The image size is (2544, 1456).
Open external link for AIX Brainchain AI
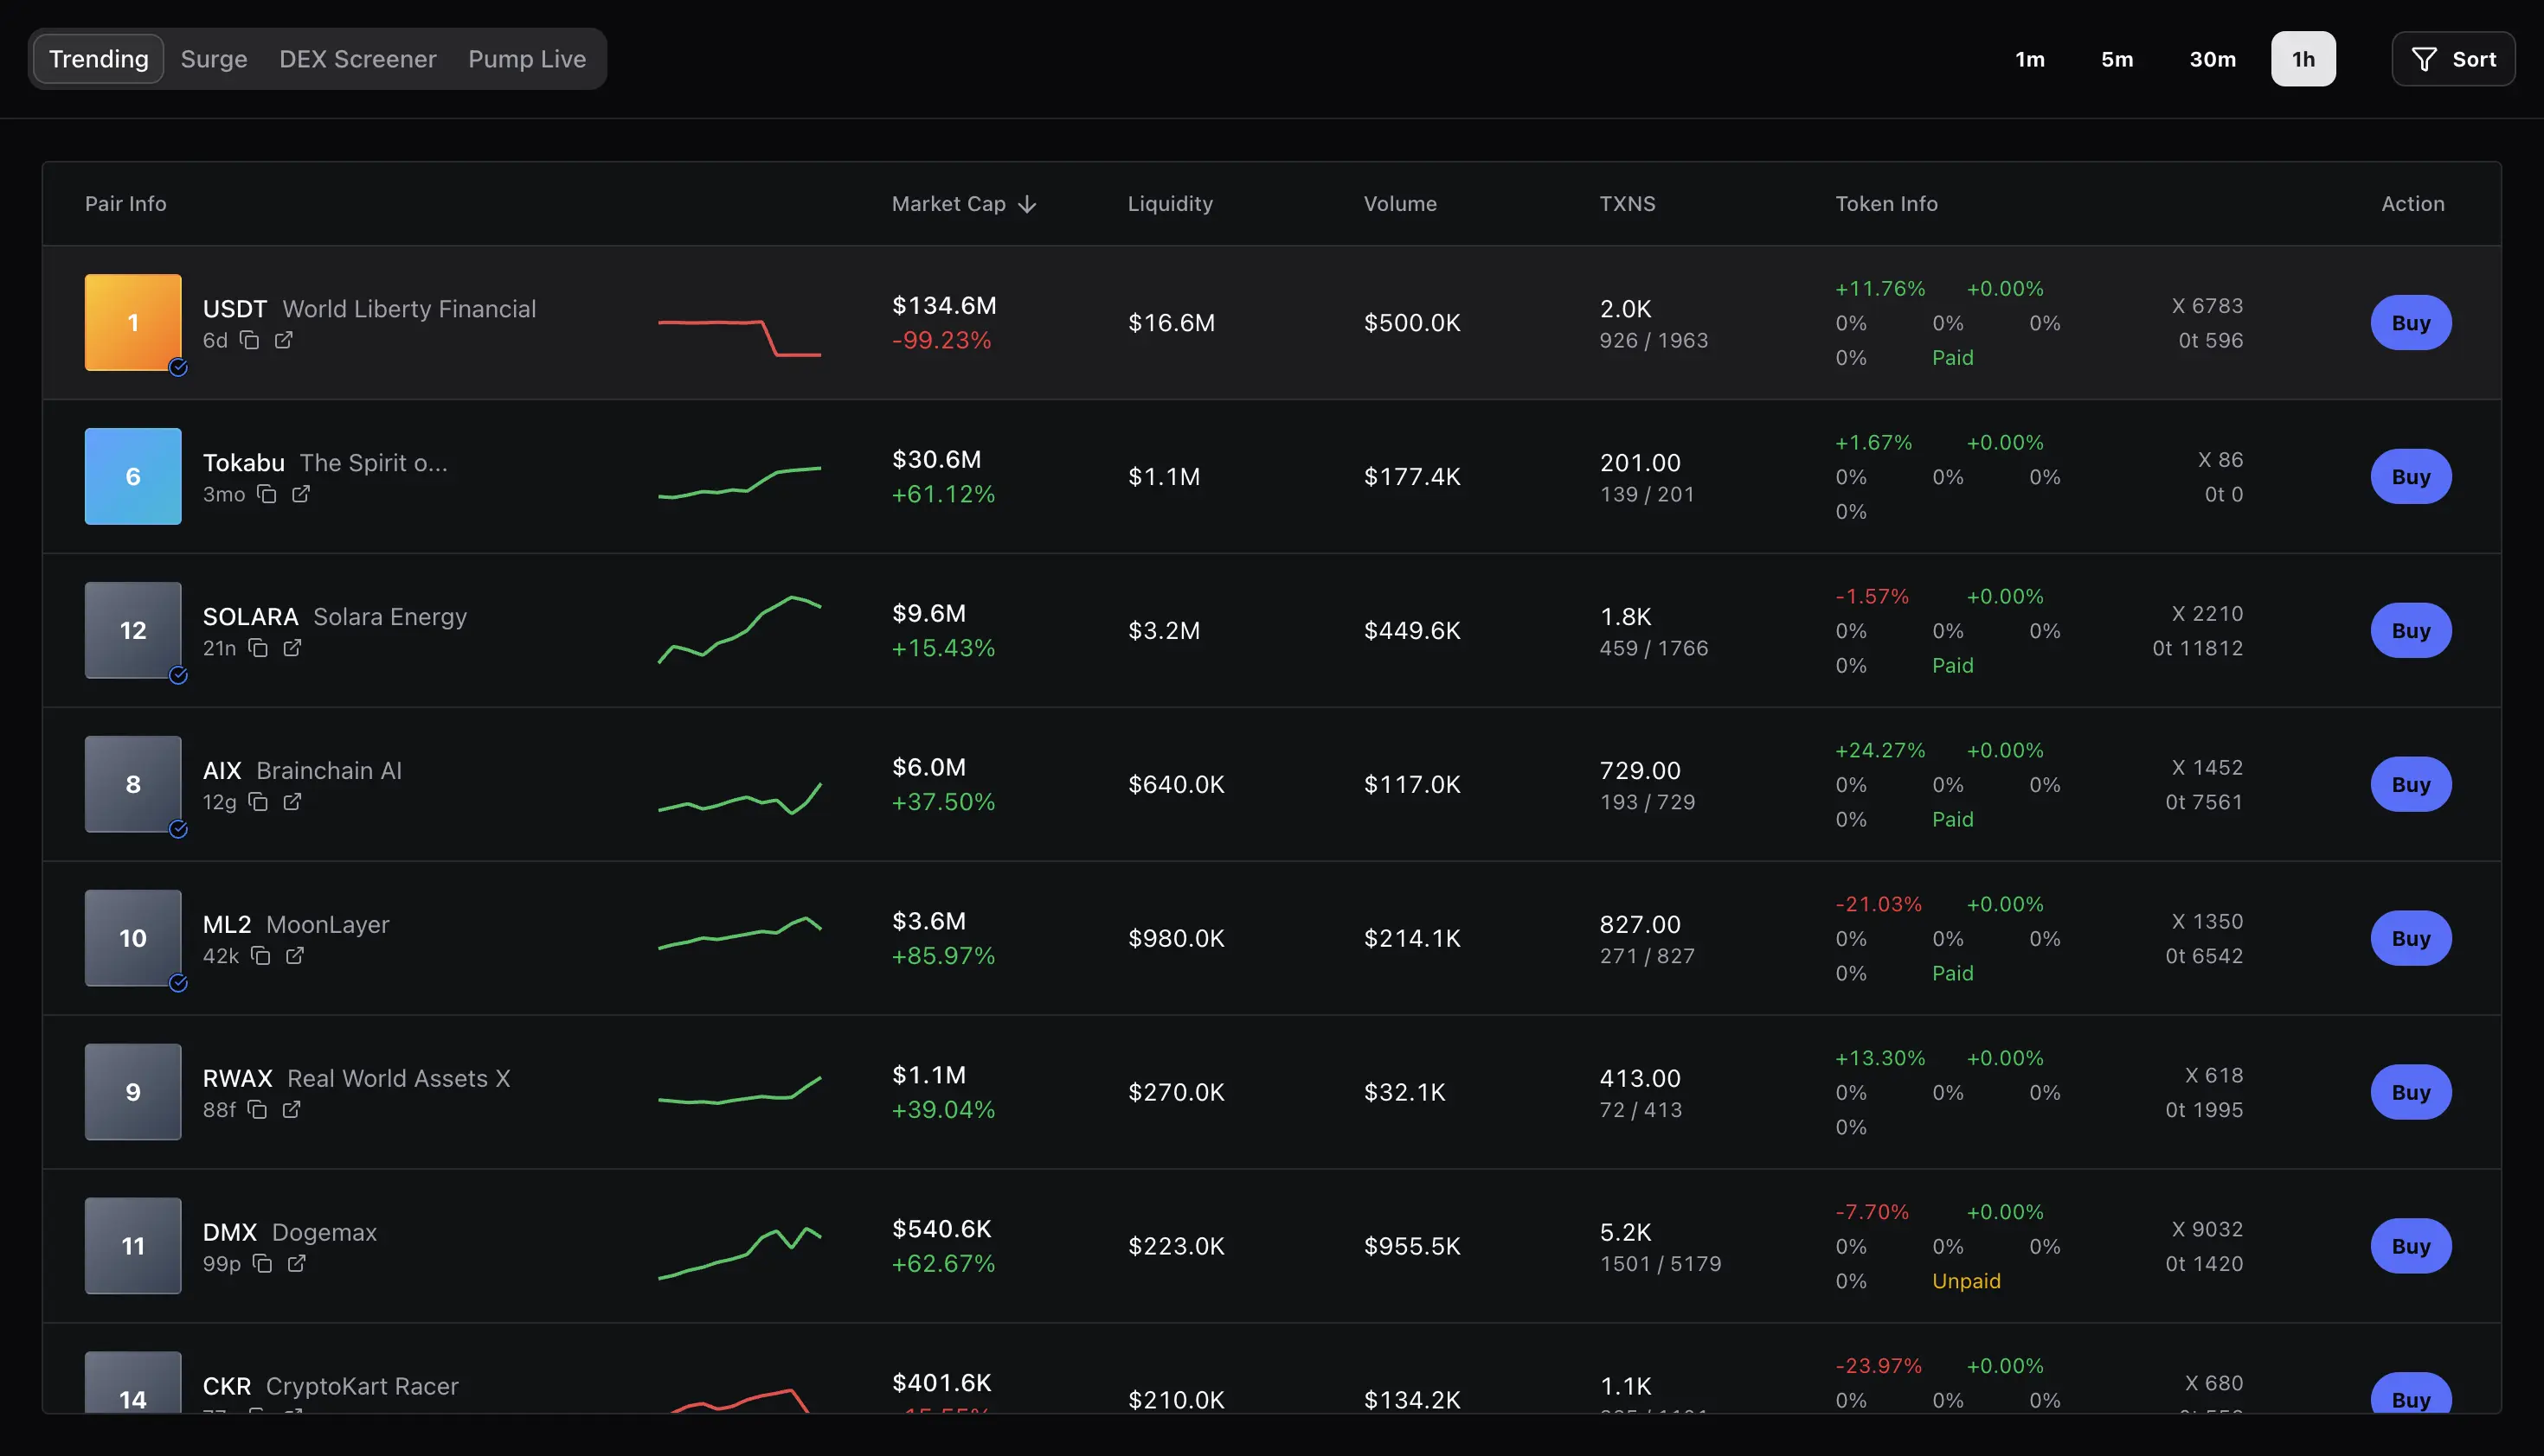292,801
